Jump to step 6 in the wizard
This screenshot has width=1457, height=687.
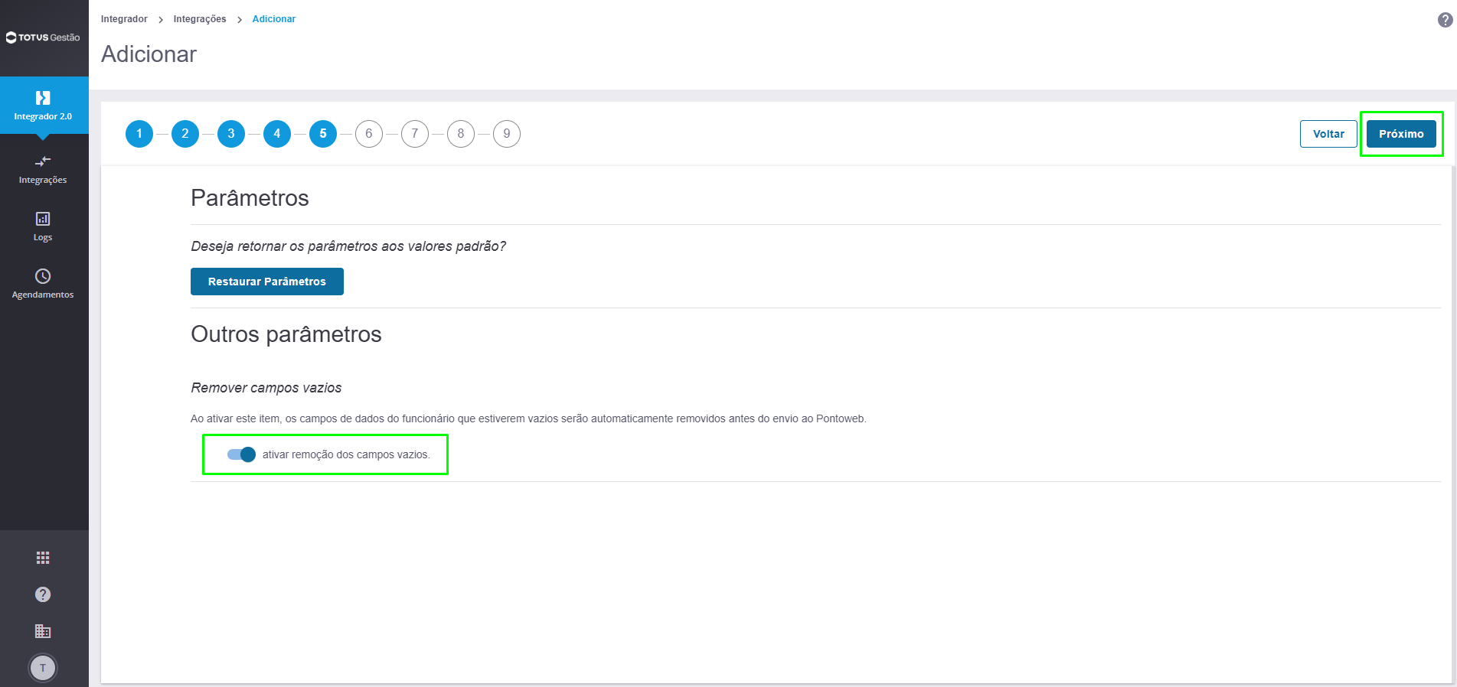pyautogui.click(x=369, y=134)
